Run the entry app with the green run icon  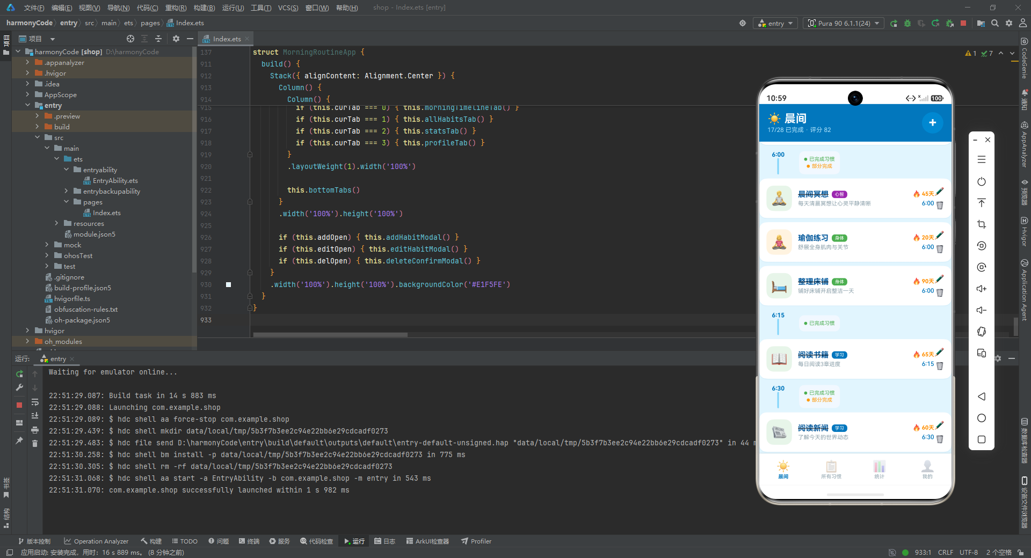[x=894, y=23]
